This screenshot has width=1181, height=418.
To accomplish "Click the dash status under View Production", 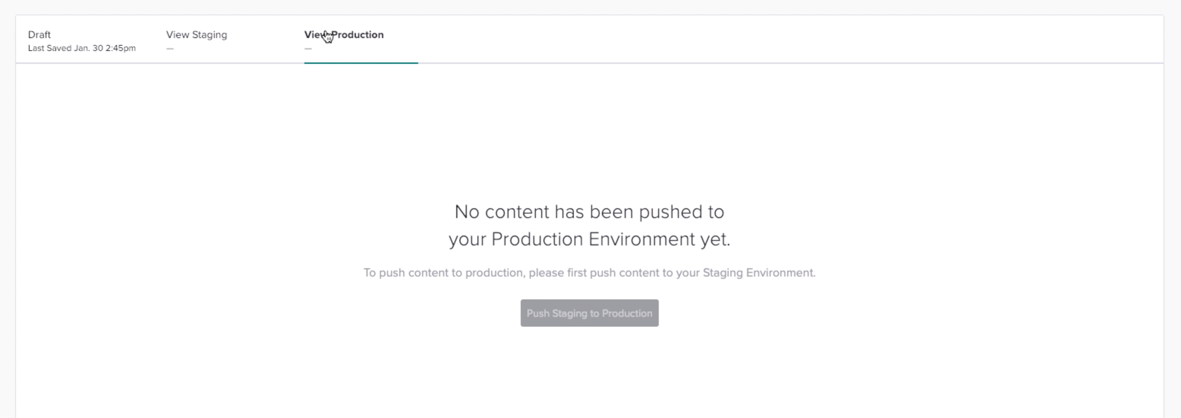I will tap(308, 49).
